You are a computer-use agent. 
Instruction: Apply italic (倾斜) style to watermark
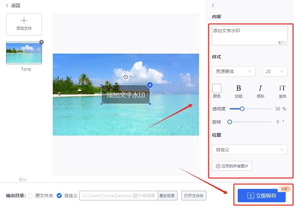pos(260,89)
